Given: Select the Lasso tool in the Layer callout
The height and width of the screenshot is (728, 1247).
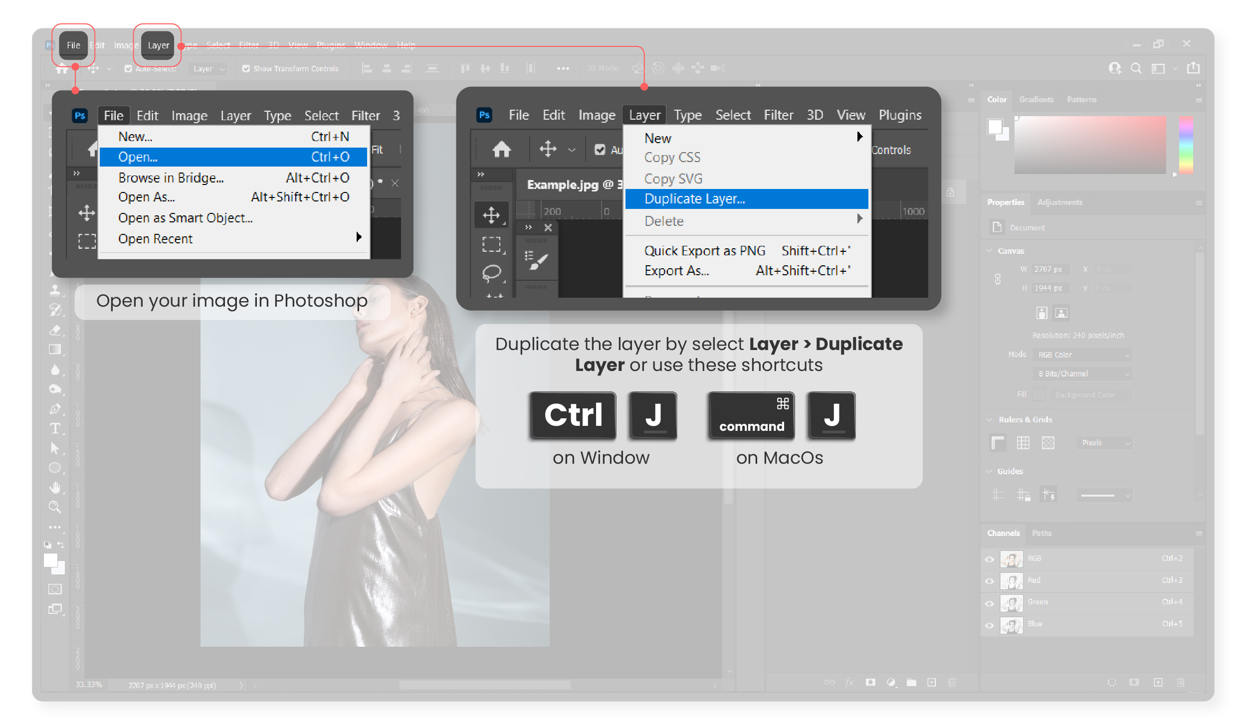Looking at the screenshot, I should click(x=492, y=273).
